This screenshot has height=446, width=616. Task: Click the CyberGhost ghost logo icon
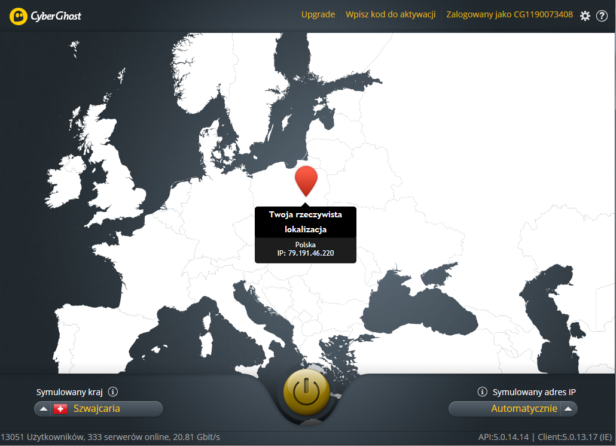[18, 16]
